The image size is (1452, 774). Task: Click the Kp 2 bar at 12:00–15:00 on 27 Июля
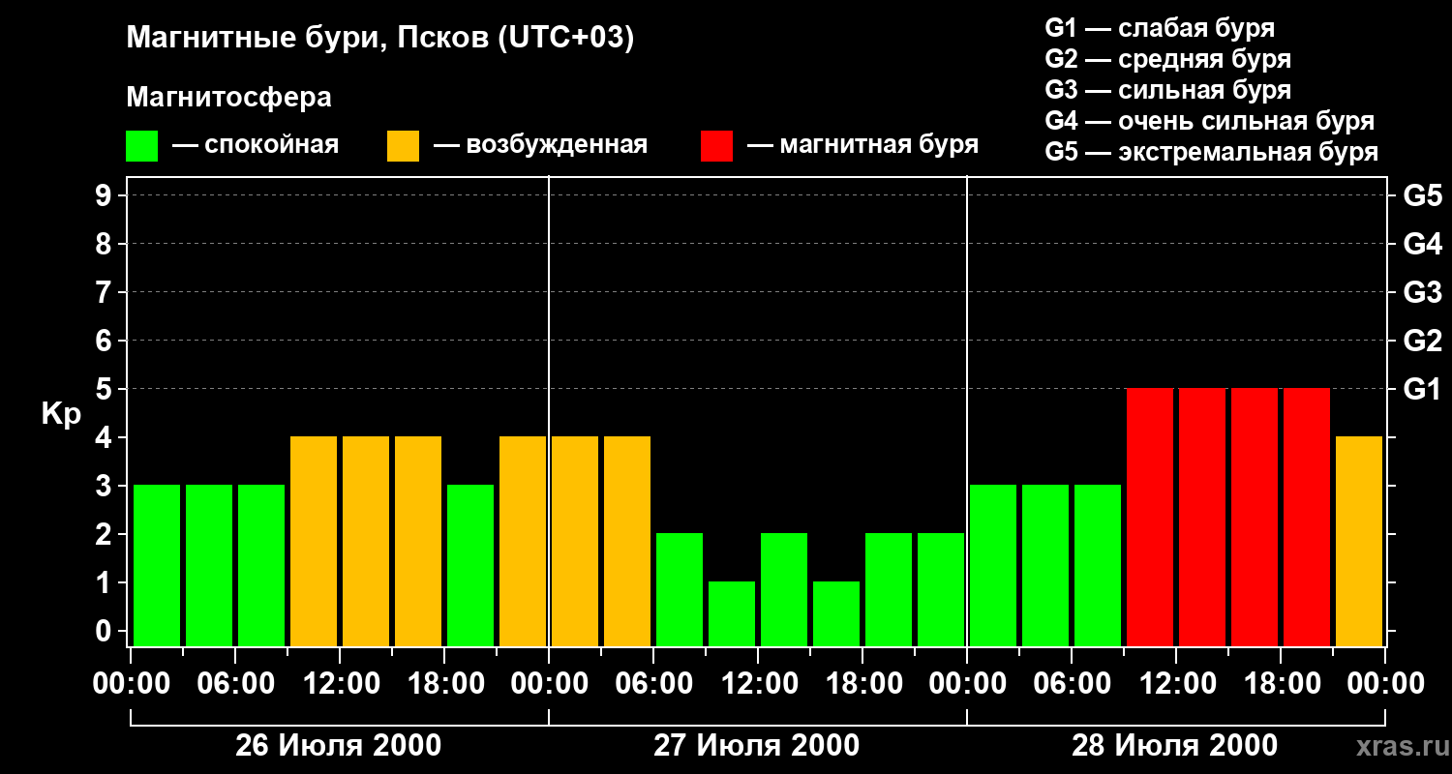(x=784, y=589)
